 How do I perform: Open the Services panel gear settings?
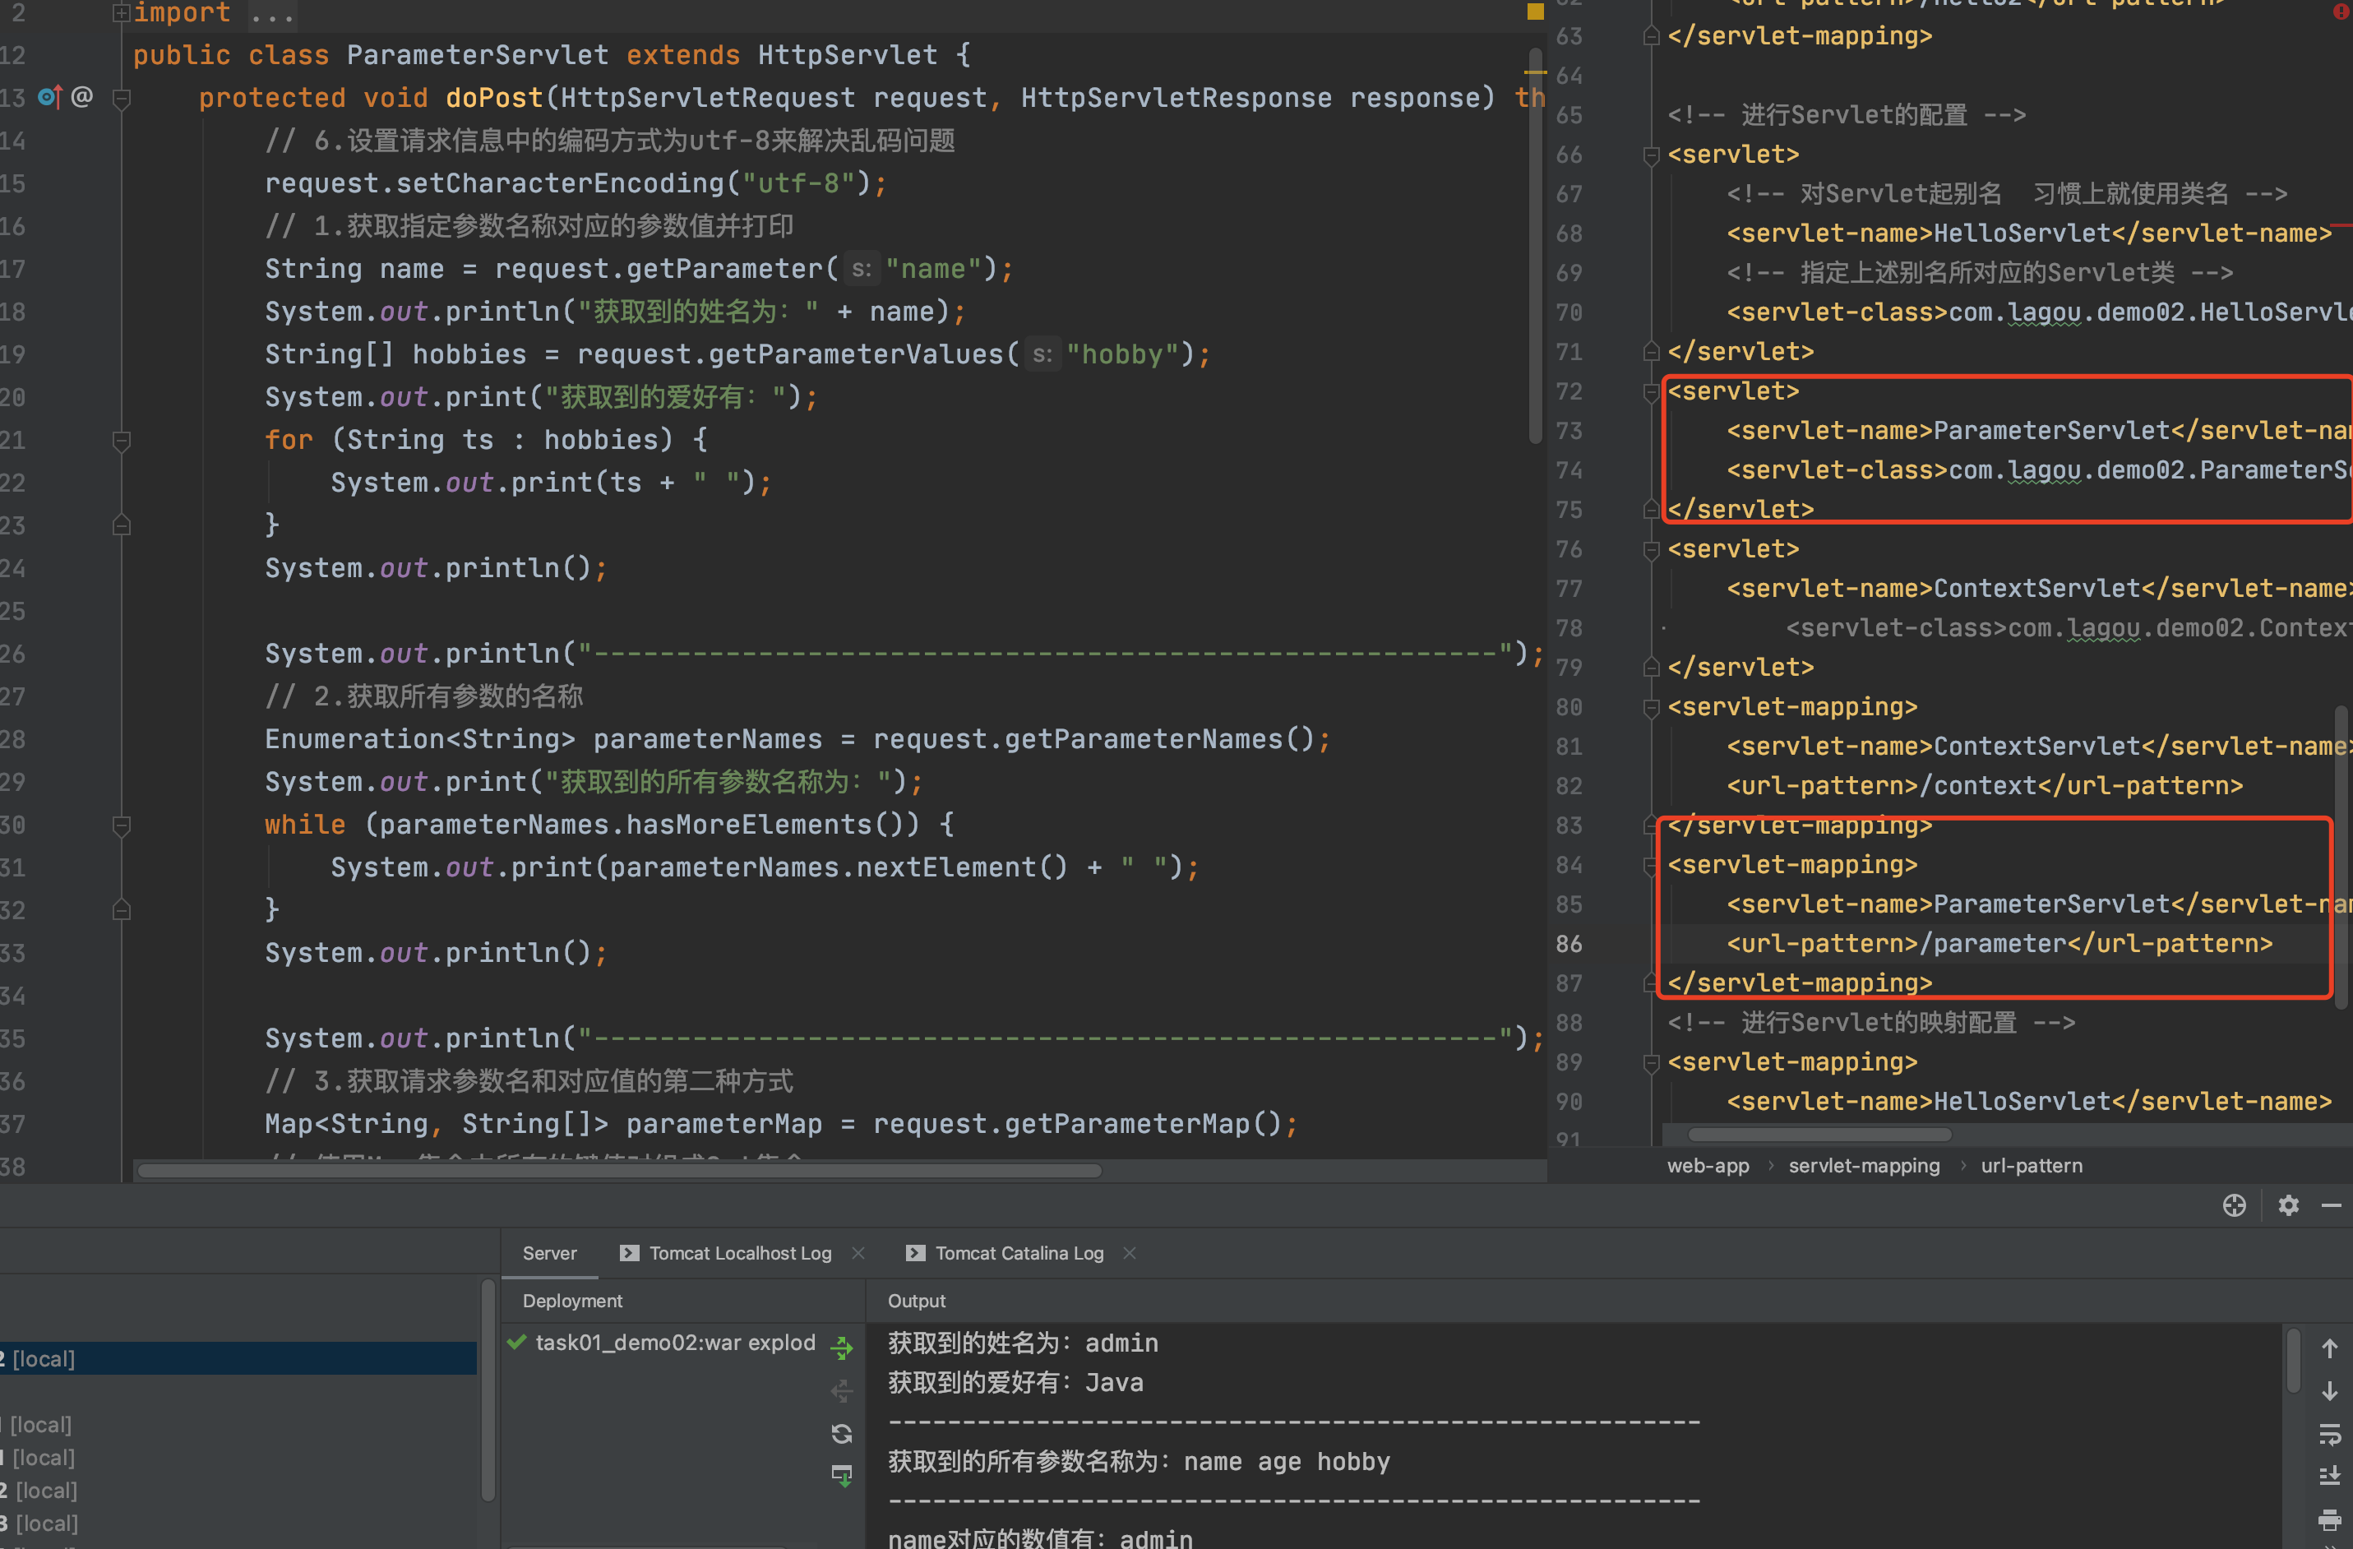[x=2288, y=1205]
